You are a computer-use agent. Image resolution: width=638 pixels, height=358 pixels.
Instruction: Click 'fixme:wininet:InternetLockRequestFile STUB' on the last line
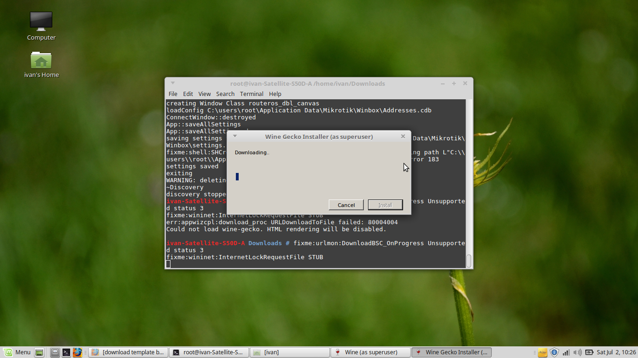pyautogui.click(x=245, y=257)
